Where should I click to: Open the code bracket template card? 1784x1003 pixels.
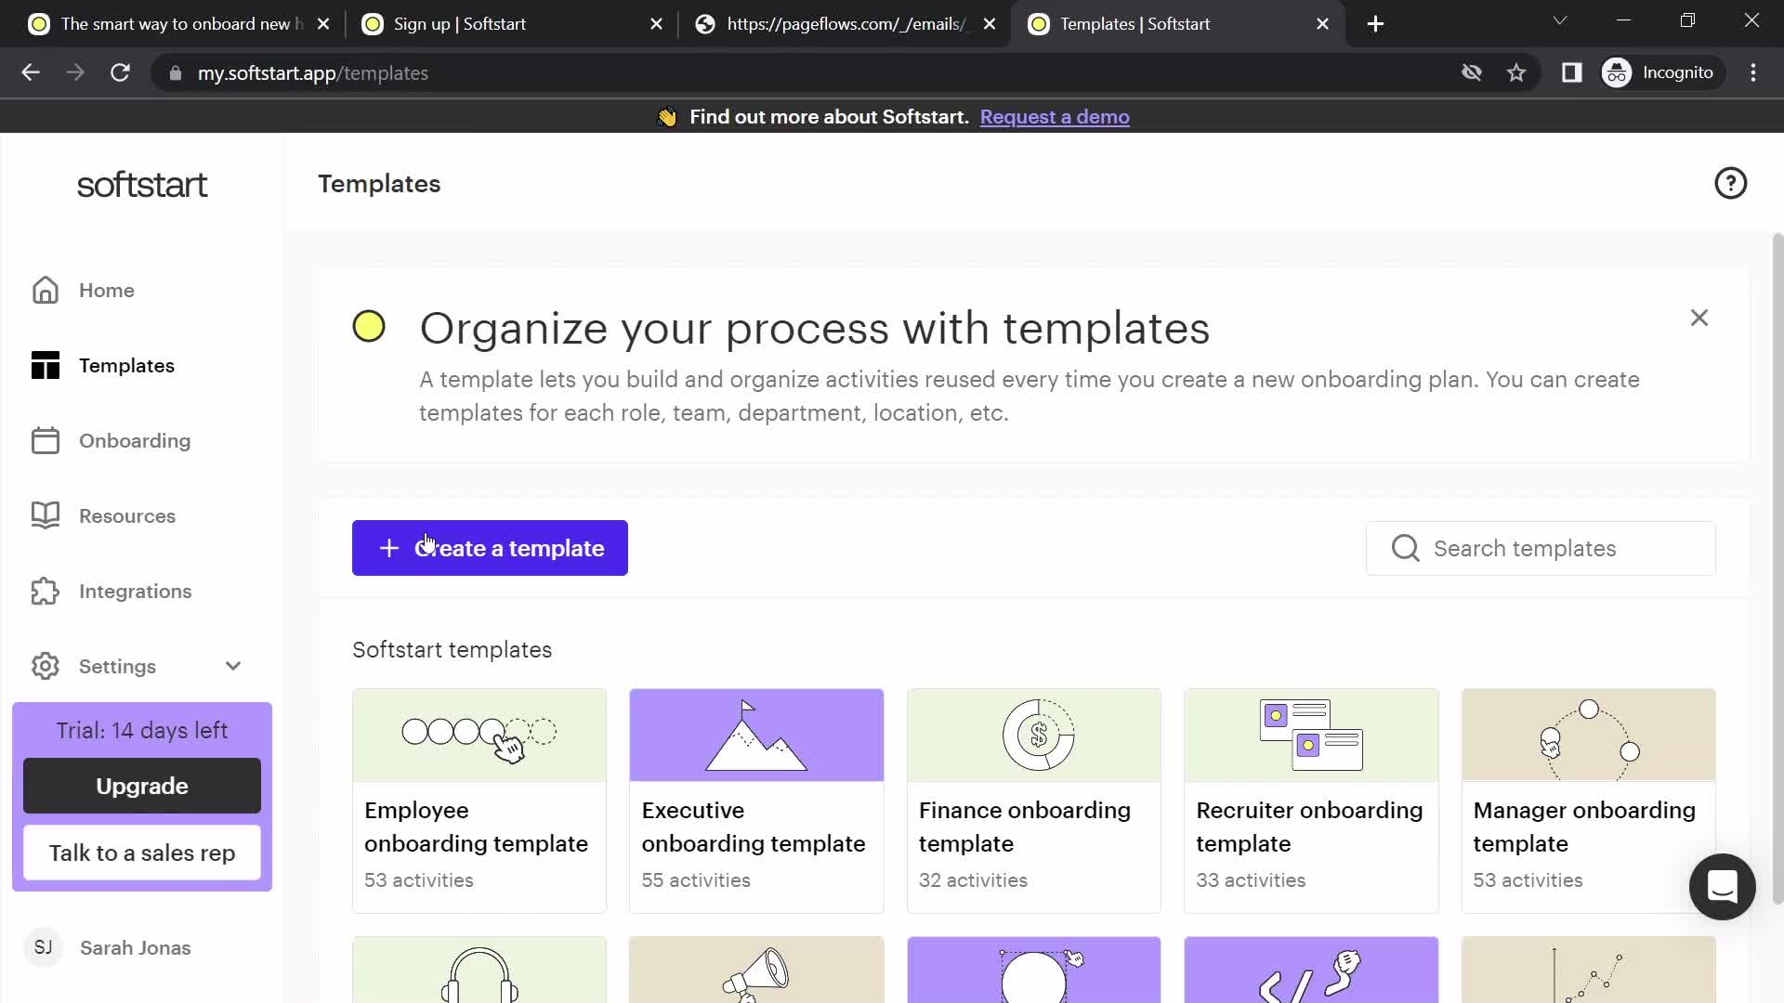tap(1311, 970)
